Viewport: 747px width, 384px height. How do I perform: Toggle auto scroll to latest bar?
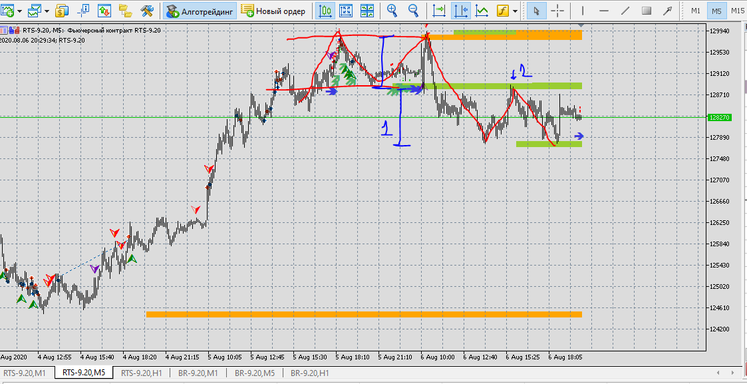pyautogui.click(x=439, y=11)
